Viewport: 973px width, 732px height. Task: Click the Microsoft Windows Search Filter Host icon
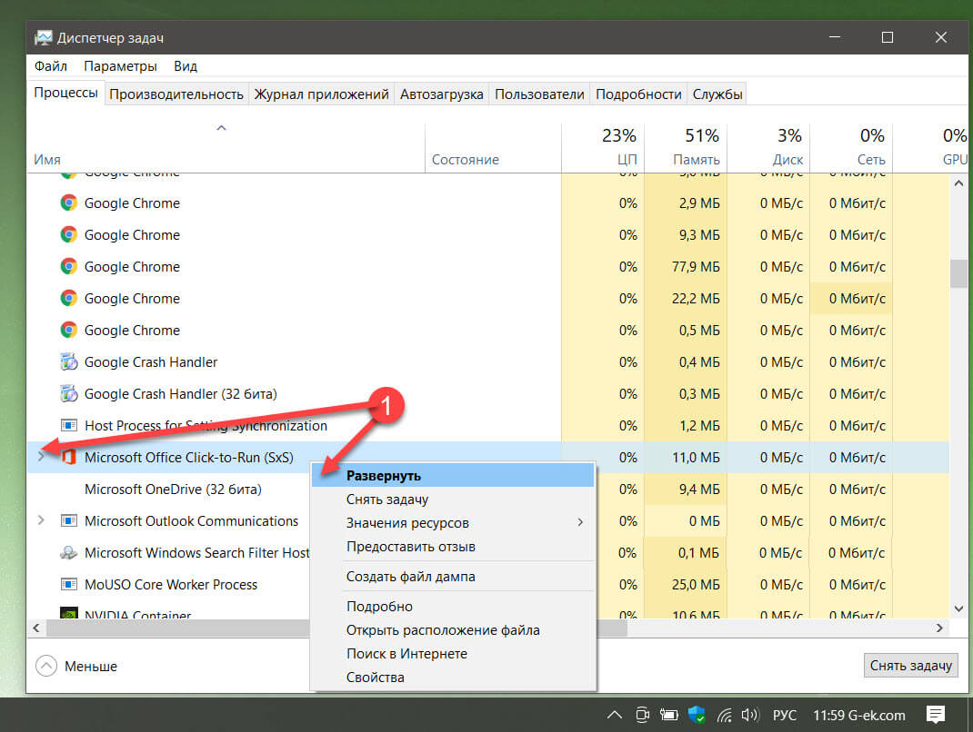point(68,552)
